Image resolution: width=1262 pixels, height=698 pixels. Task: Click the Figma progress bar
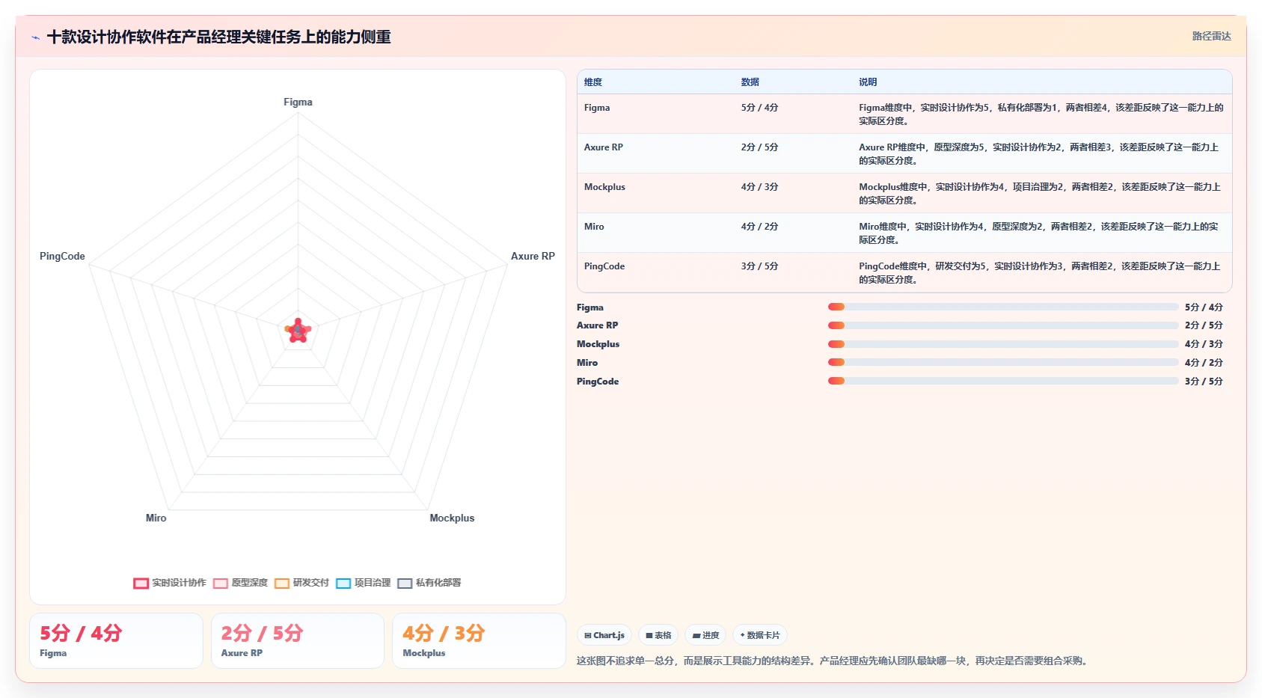click(x=1003, y=307)
